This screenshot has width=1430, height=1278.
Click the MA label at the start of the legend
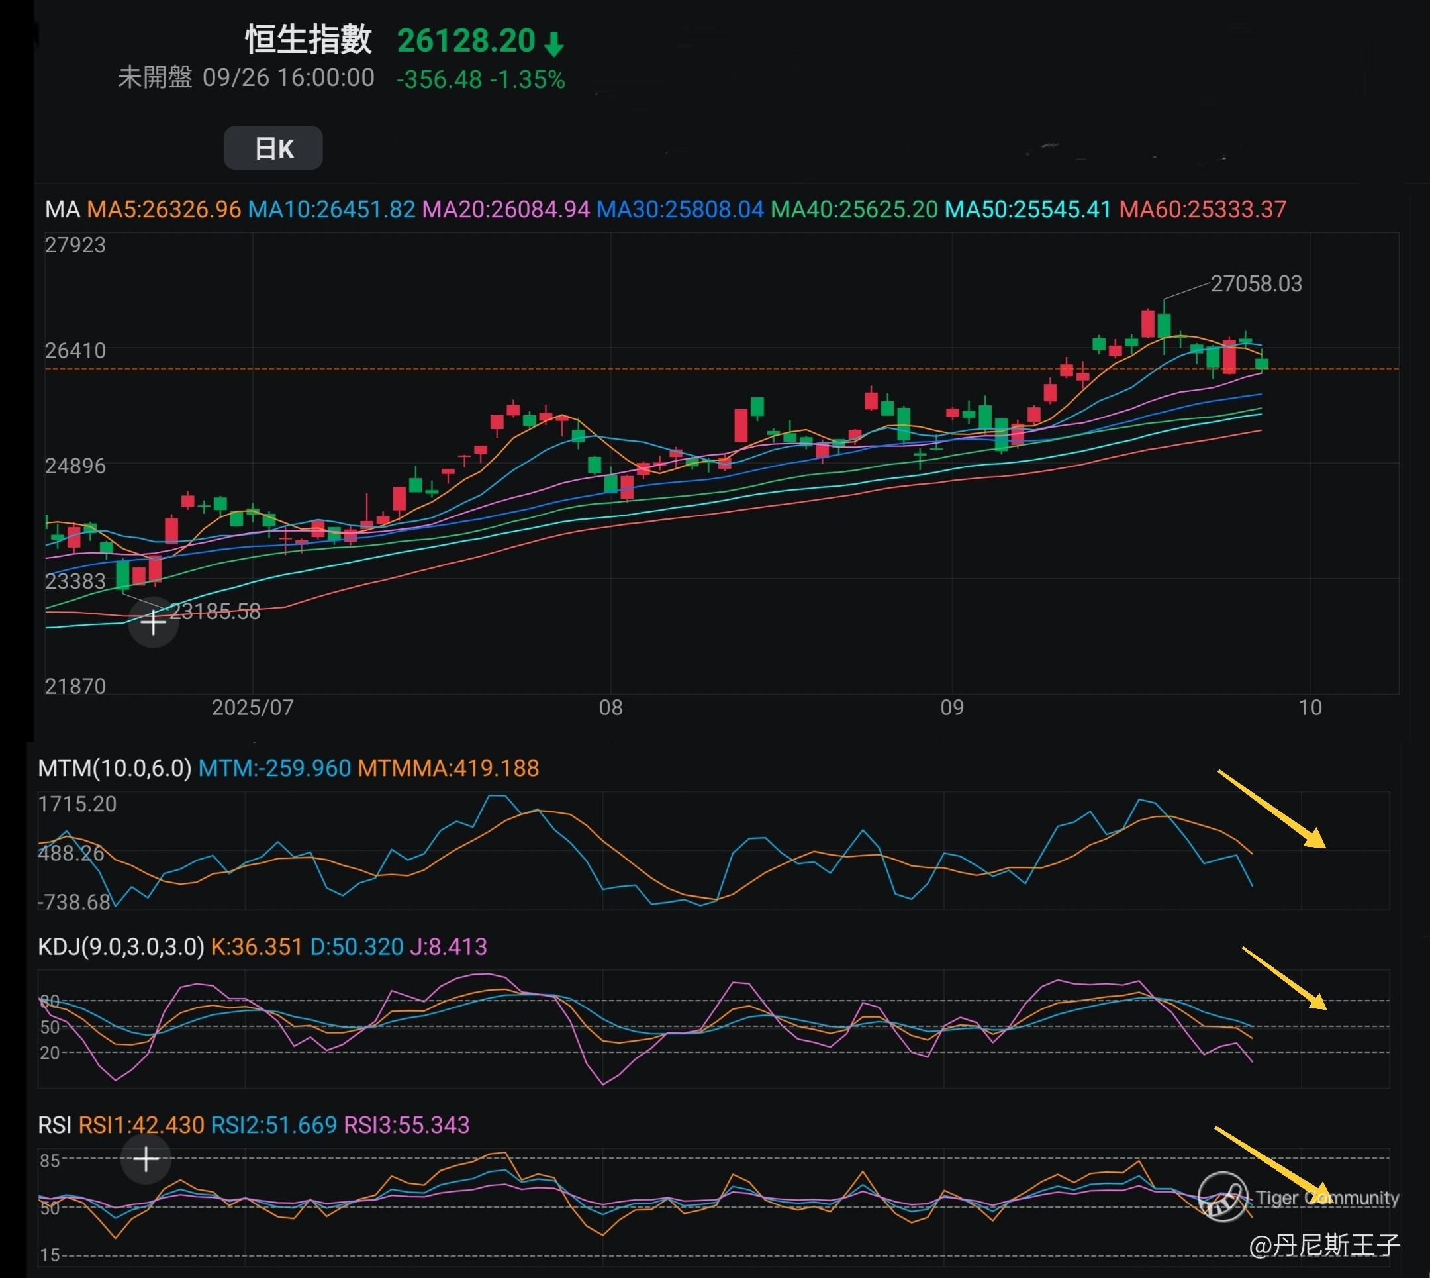pyautogui.click(x=62, y=209)
